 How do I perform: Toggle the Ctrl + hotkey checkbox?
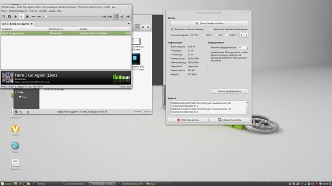(192, 35)
